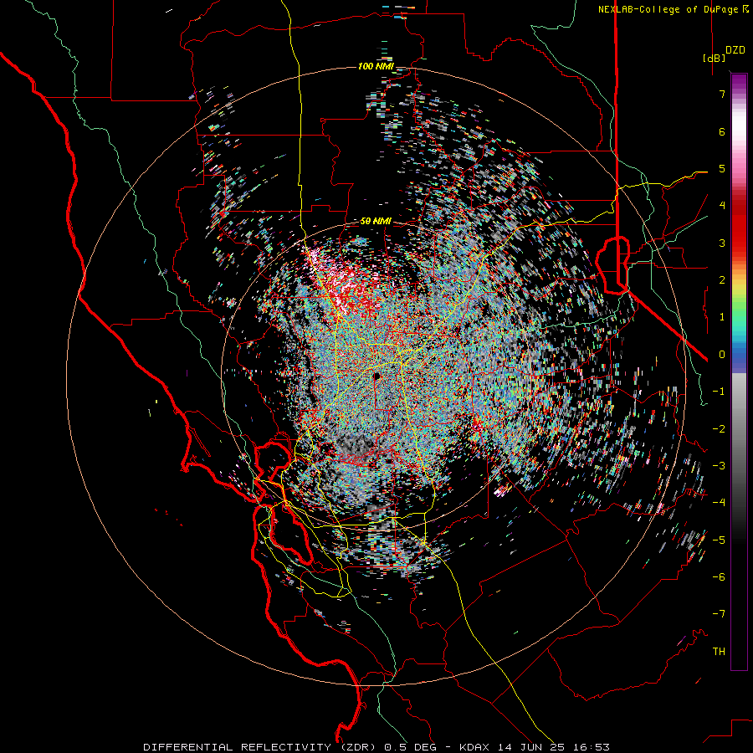Screen dimensions: 753x753
Task: Click the -7 tick label on dB scale
Action: [719, 614]
